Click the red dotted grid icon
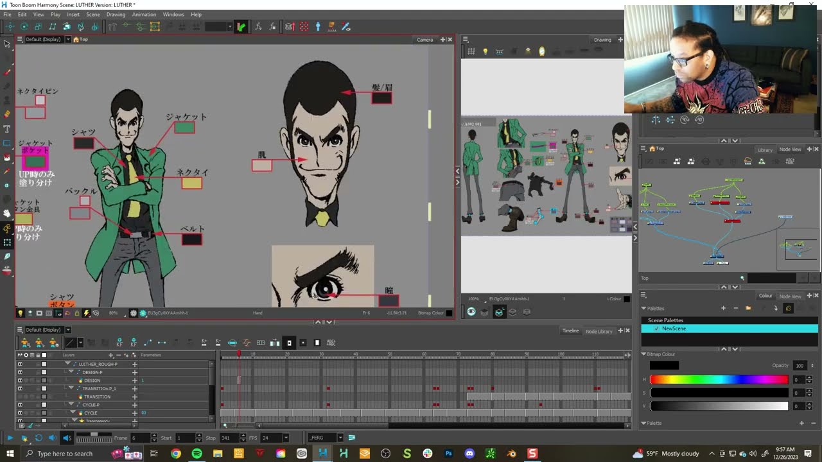This screenshot has height=462, width=822. (x=304, y=27)
